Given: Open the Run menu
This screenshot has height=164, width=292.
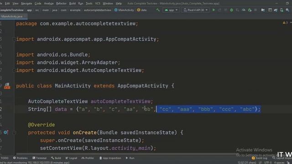Looking at the screenshot, I should coord(81,3).
